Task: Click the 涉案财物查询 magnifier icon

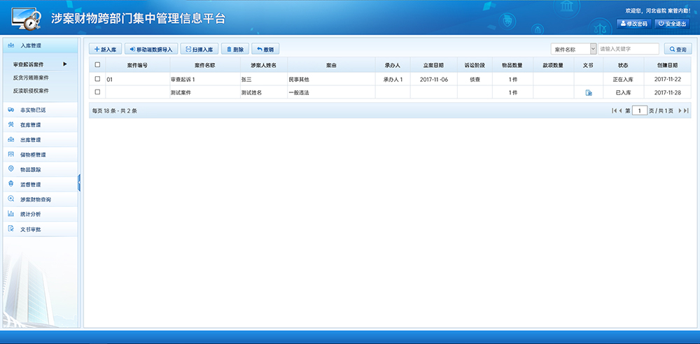Action: pyautogui.click(x=10, y=199)
